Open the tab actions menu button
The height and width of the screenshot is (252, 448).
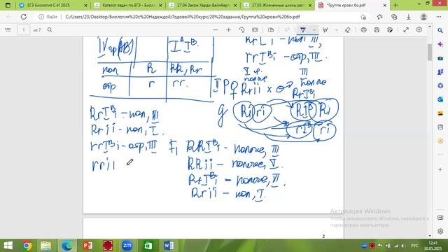coord(8,5)
